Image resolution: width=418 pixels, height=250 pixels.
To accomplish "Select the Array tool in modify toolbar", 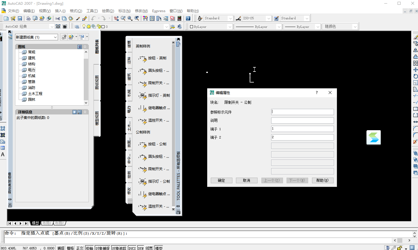I will (415, 63).
